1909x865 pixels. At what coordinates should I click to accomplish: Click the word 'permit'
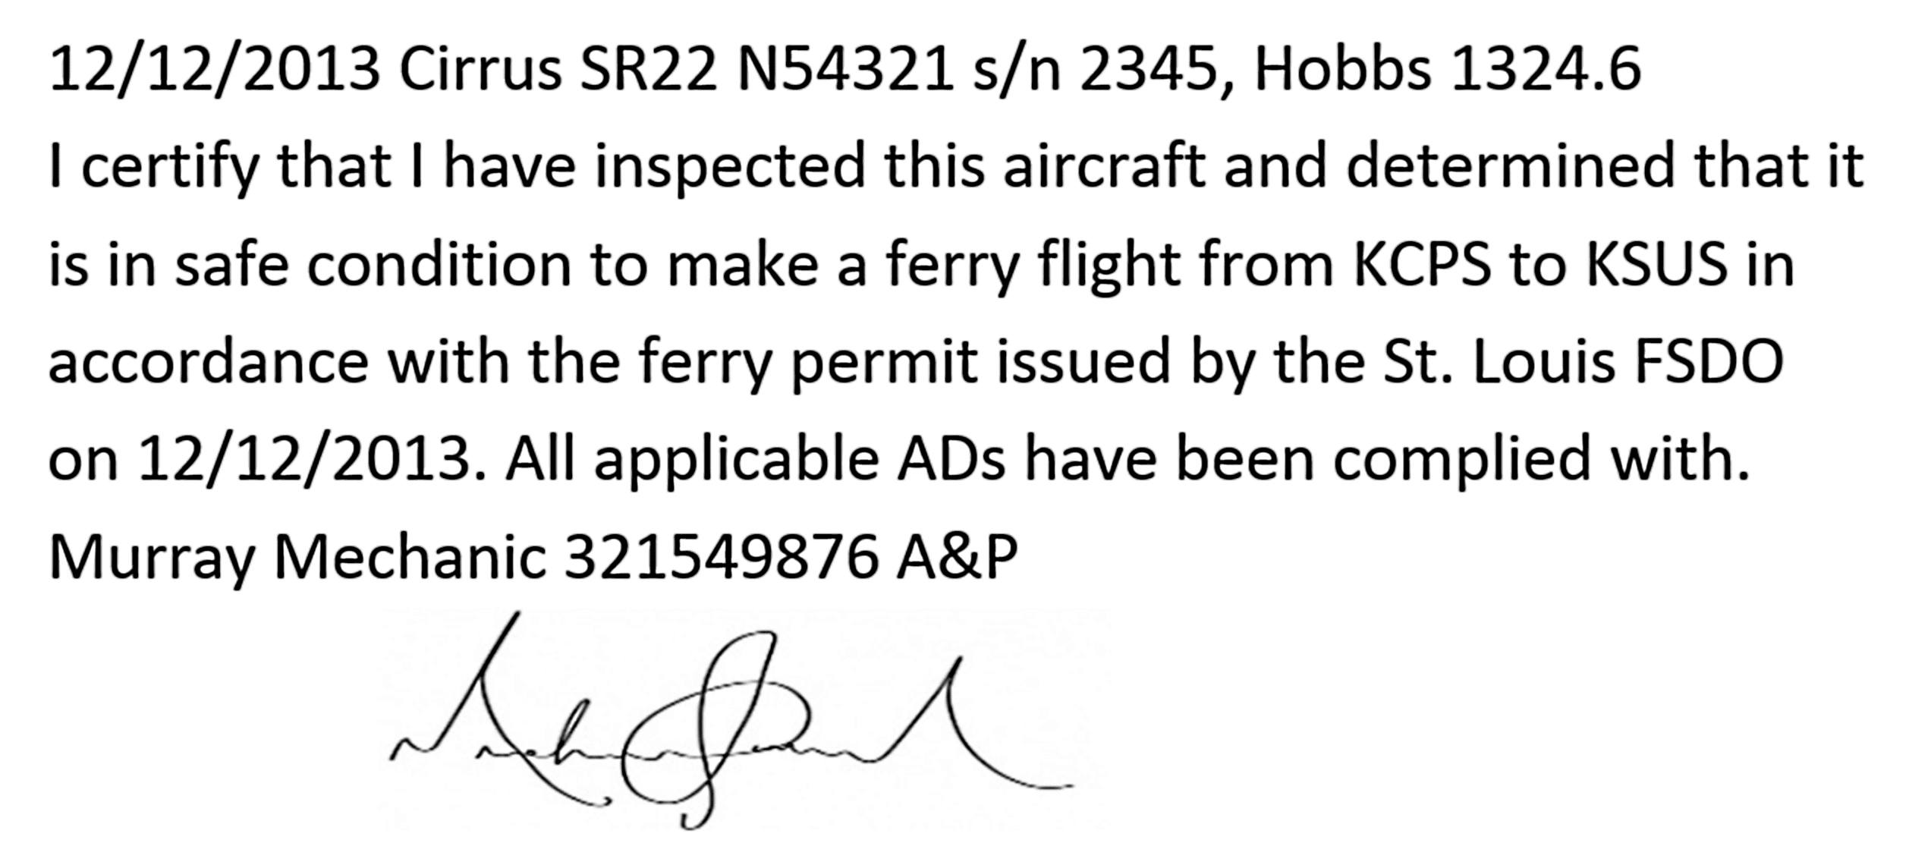883,364
